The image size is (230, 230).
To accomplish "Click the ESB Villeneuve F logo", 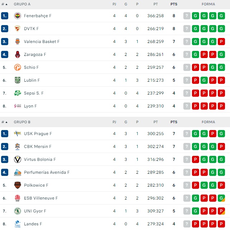I will pyautogui.click(x=17, y=198).
